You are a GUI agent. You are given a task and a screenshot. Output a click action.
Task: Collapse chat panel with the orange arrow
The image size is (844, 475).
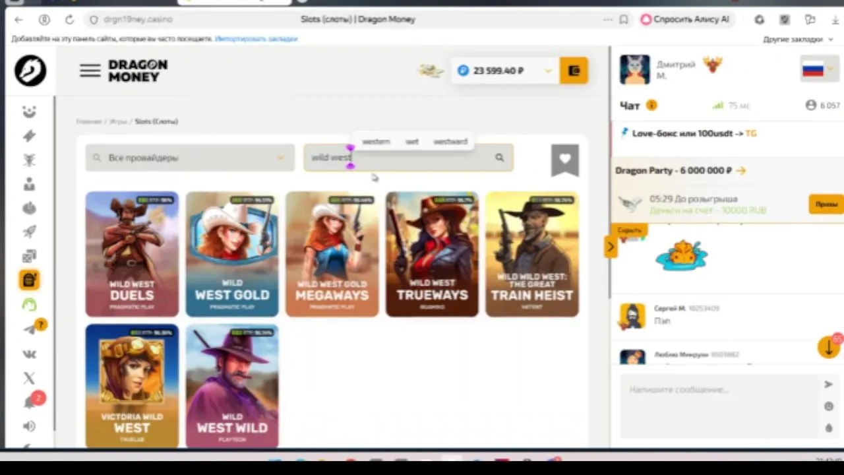tap(610, 247)
